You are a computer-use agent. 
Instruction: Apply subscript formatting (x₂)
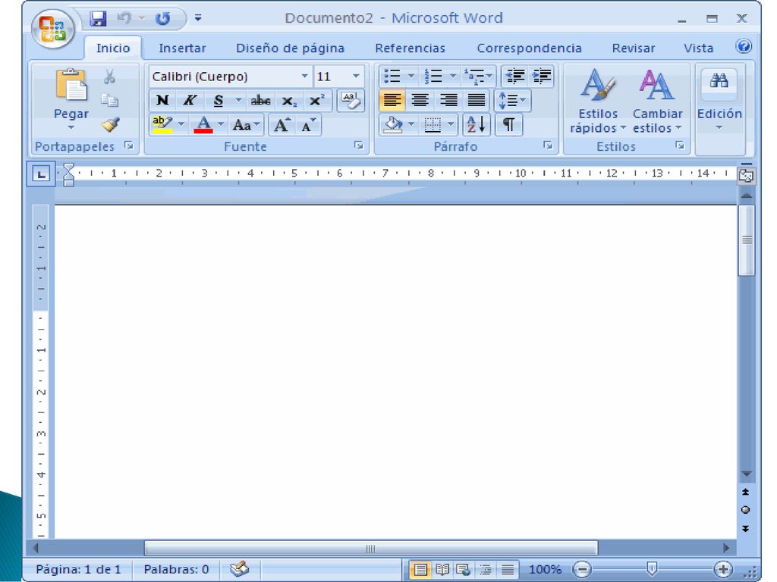(x=289, y=101)
